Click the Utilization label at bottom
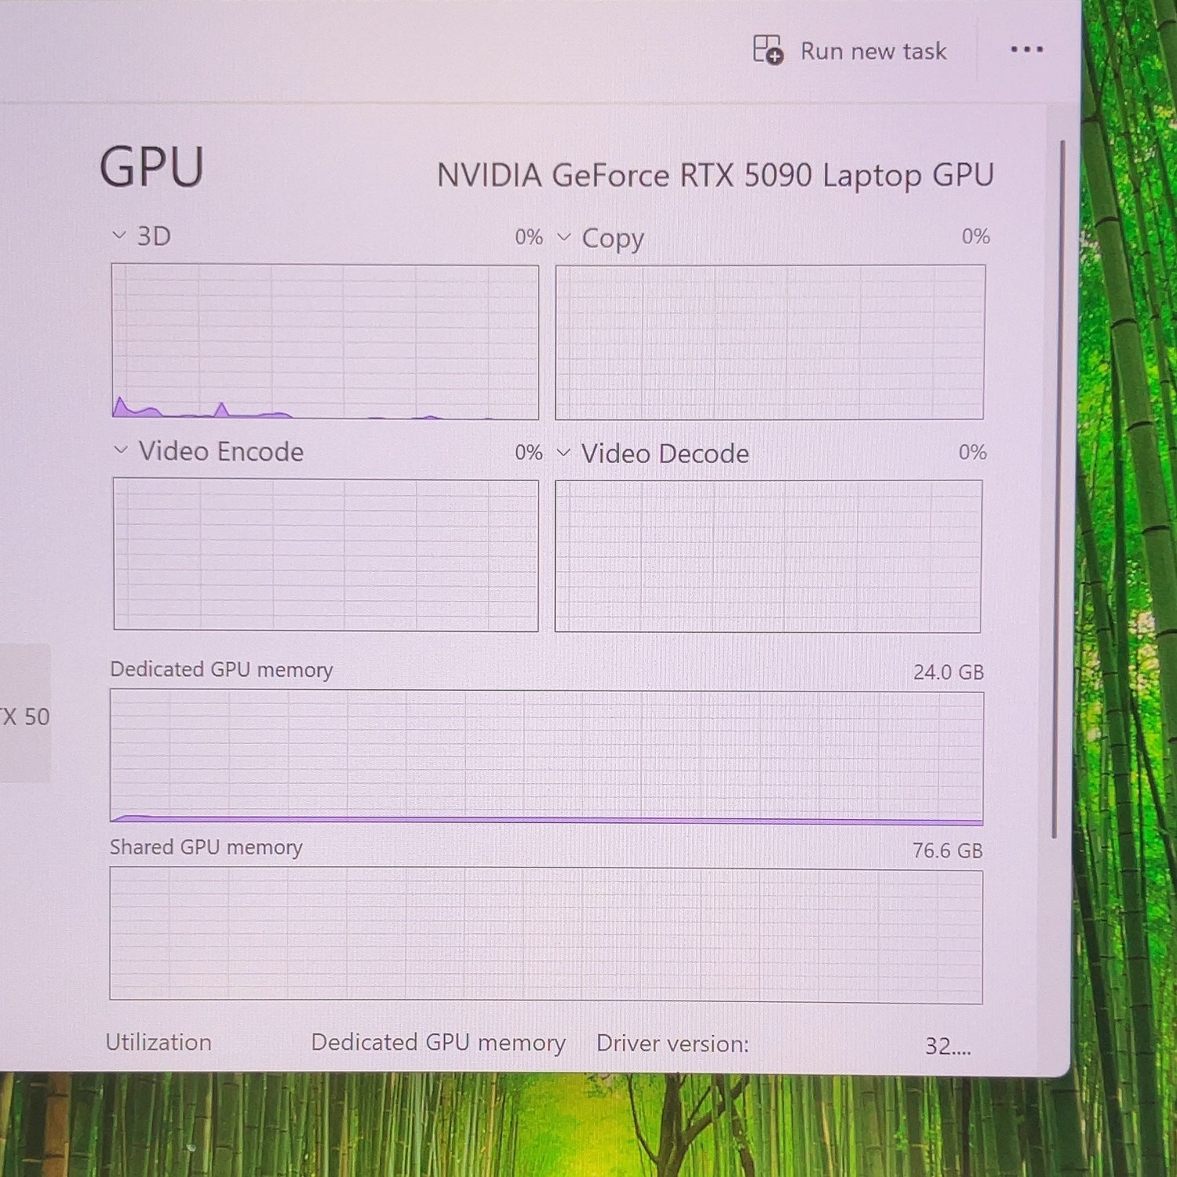This screenshot has height=1177, width=1177. pos(159,1042)
